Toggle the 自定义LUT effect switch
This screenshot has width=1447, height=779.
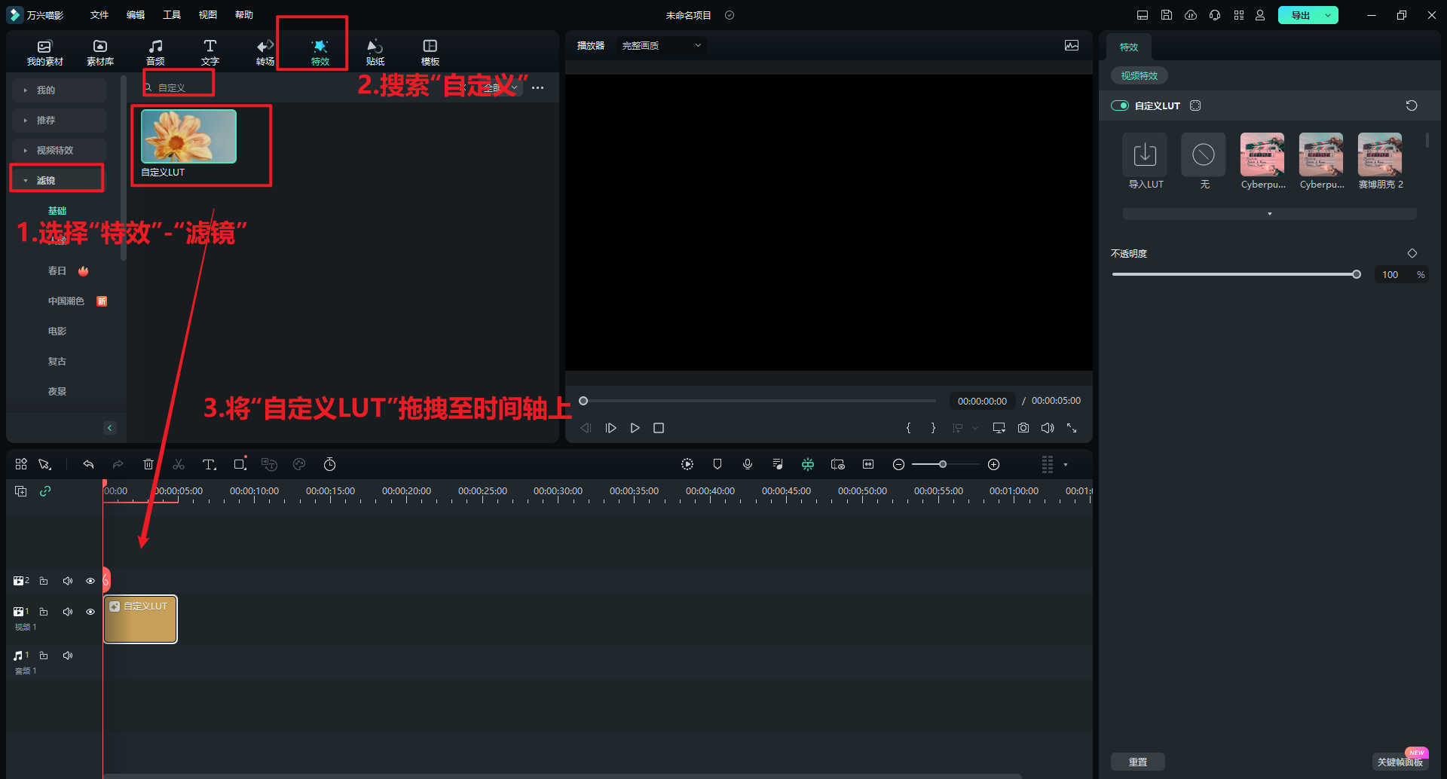[1120, 106]
